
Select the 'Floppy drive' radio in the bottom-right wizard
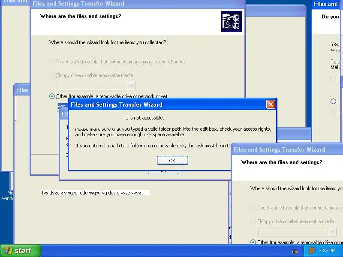tap(253, 221)
